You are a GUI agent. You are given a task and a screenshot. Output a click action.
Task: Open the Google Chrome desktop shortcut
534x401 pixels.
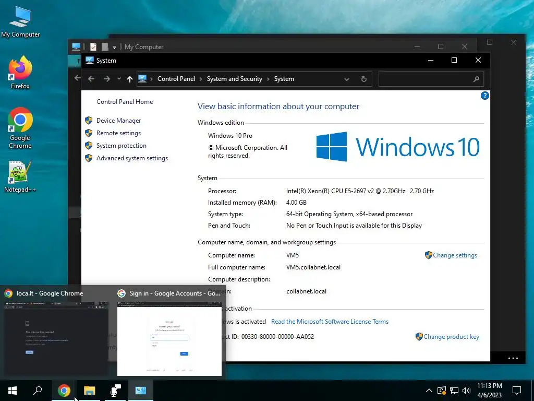click(x=20, y=128)
